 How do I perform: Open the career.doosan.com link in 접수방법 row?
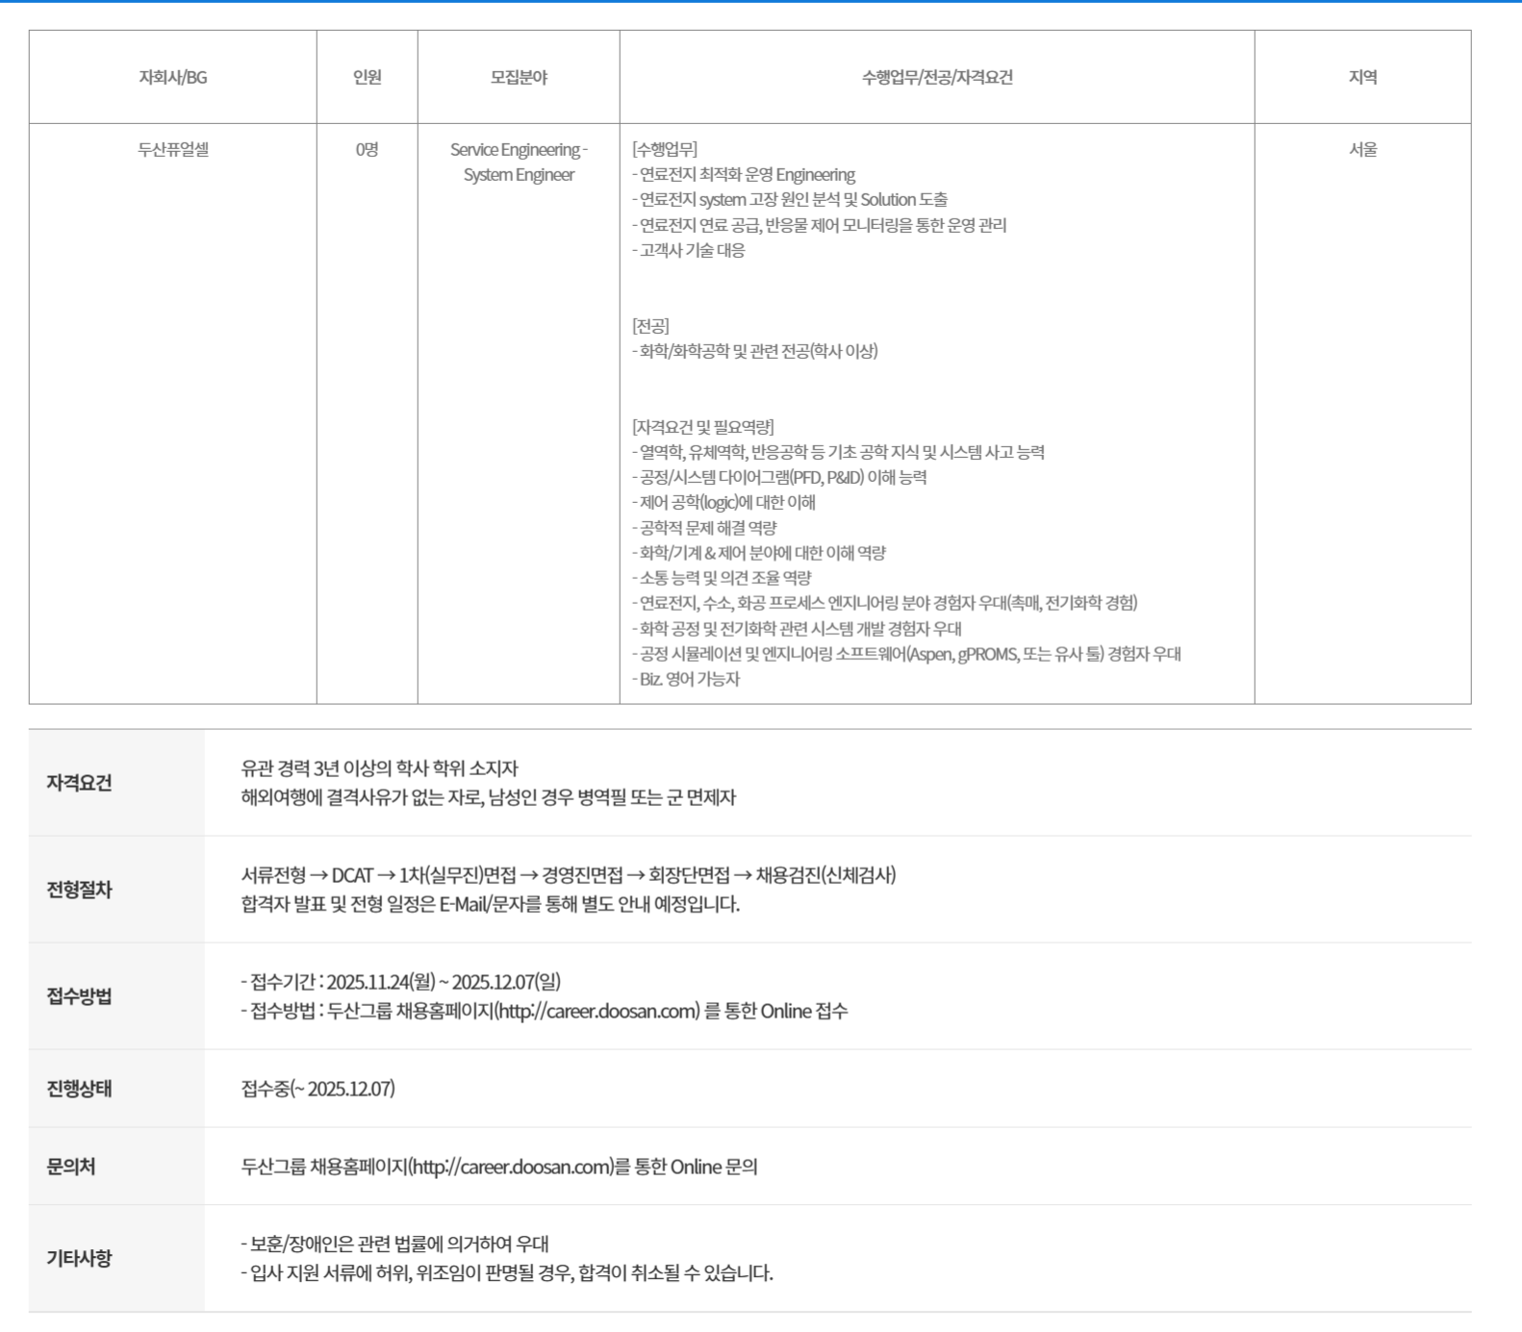[596, 1011]
